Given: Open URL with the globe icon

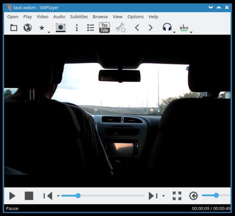Looking at the screenshot, I should click(28, 28).
